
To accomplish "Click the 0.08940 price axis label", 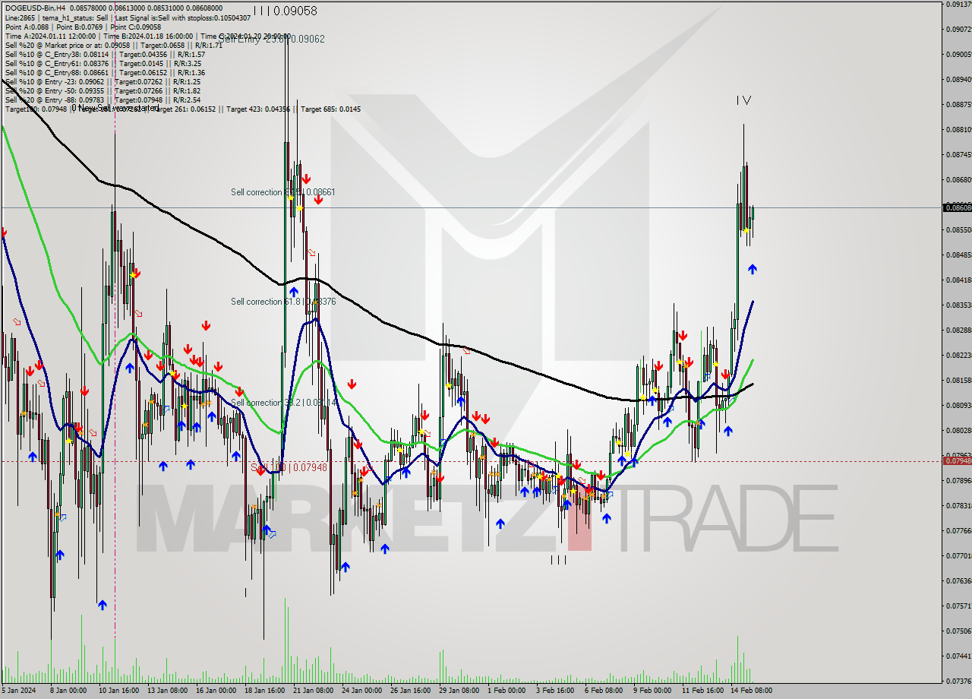I will (x=958, y=79).
